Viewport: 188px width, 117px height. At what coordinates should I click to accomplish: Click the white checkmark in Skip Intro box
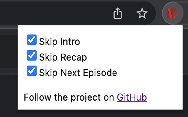[x=32, y=40]
